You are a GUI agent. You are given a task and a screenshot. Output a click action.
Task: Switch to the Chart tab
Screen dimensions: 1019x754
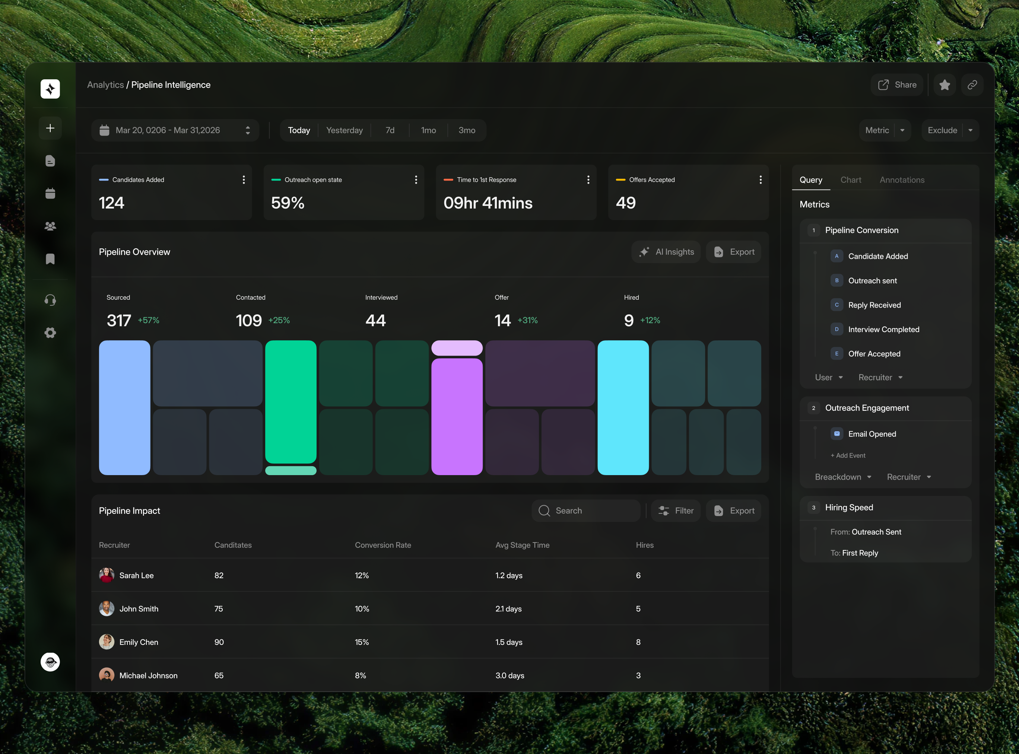tap(851, 180)
